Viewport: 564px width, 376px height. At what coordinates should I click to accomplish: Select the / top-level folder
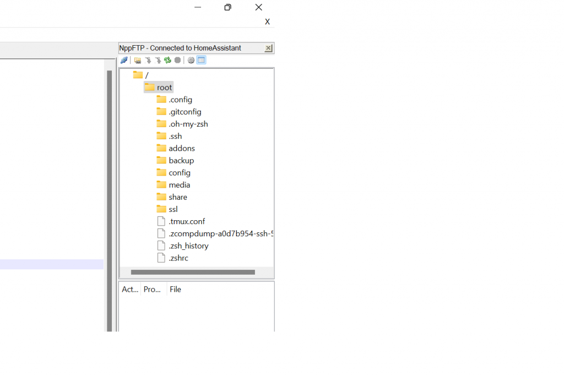[x=141, y=75]
